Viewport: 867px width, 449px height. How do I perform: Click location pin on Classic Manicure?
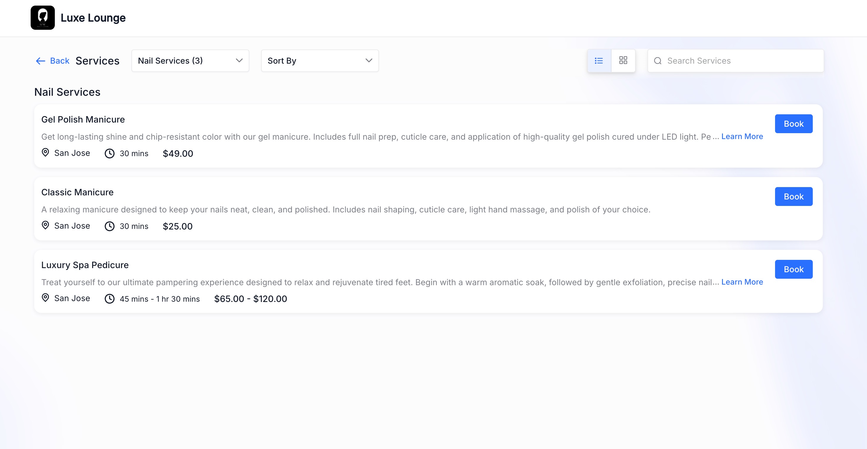point(45,225)
